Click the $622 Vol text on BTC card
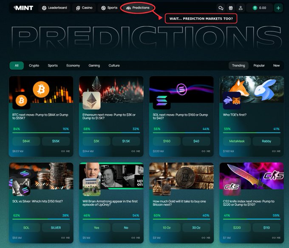The height and width of the screenshot is (248, 289). [x=18, y=151]
